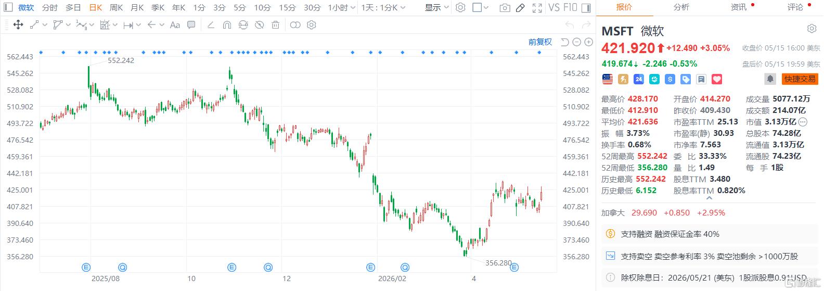Click the pencil line style icon

click(x=211, y=24)
